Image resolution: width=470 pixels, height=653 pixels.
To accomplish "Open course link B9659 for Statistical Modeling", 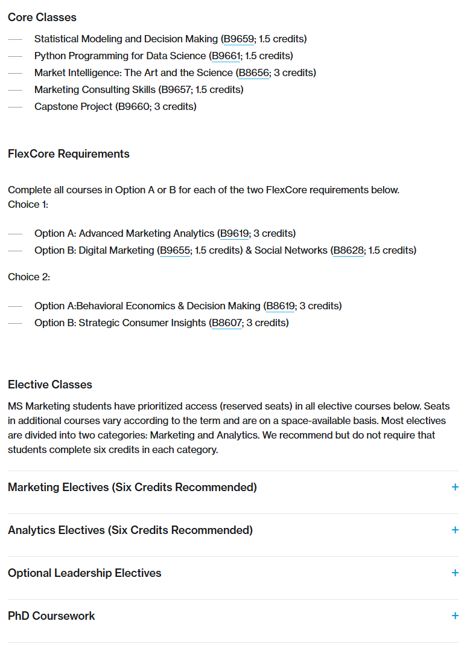I will [x=238, y=39].
